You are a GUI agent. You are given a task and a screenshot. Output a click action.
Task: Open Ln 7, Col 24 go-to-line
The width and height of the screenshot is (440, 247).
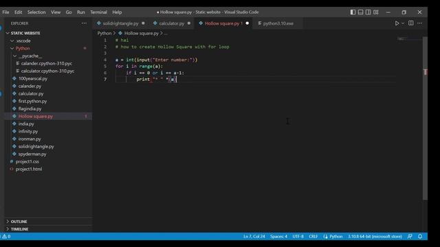coord(254,237)
